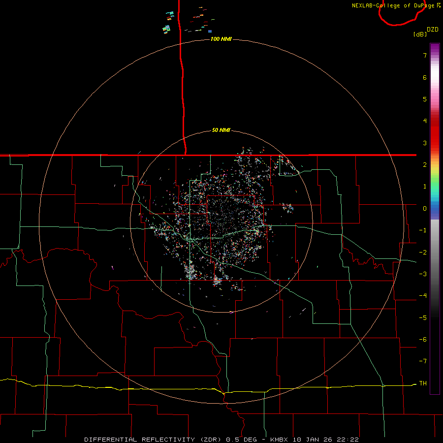Click the legend value '3'
443x443 pixels.
[x=425, y=143]
